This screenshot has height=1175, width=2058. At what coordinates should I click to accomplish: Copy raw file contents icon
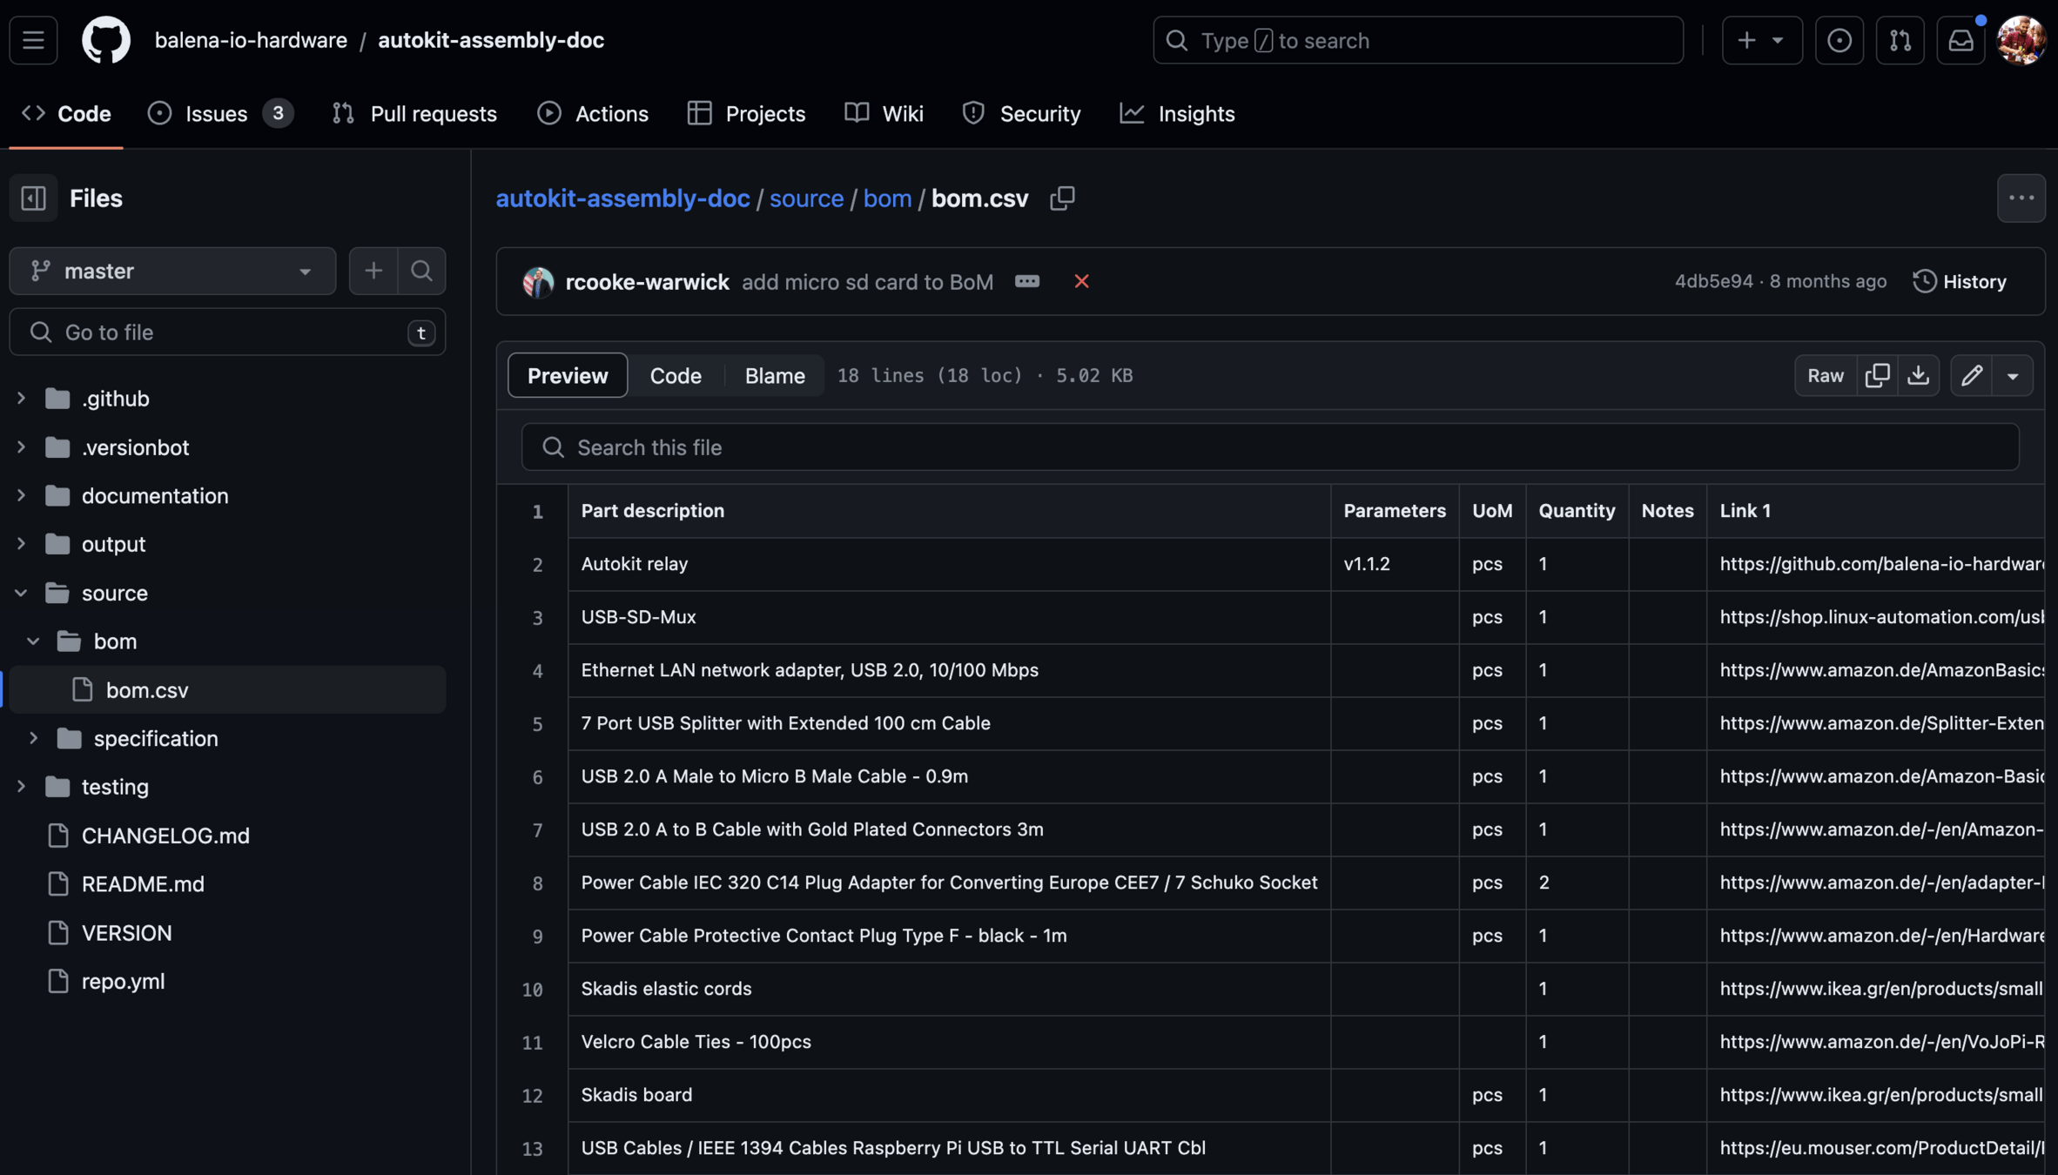1877,375
